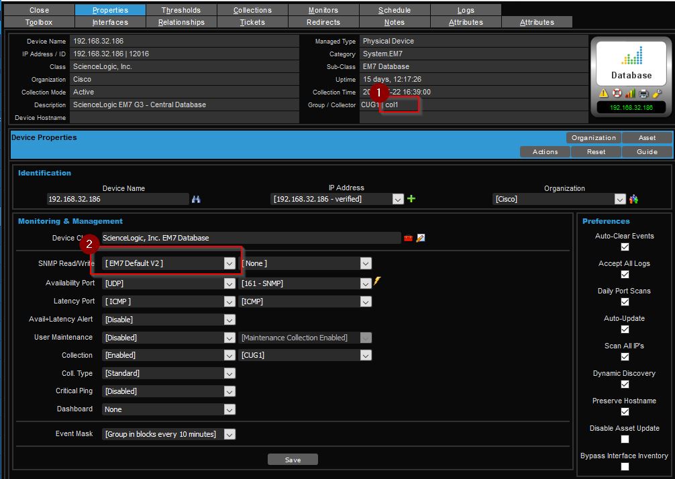Viewport: 675px width, 479px height.
Task: Click the Save button
Action: point(293,459)
